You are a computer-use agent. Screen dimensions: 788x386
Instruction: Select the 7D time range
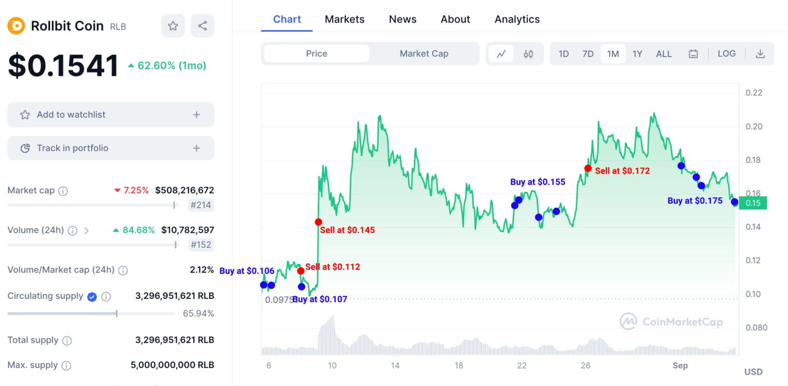(587, 54)
